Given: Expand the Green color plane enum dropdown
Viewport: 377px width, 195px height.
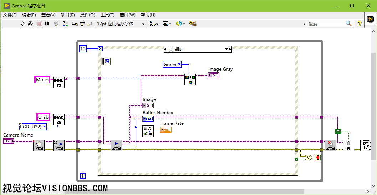Looking at the screenshot, I should 172,65.
